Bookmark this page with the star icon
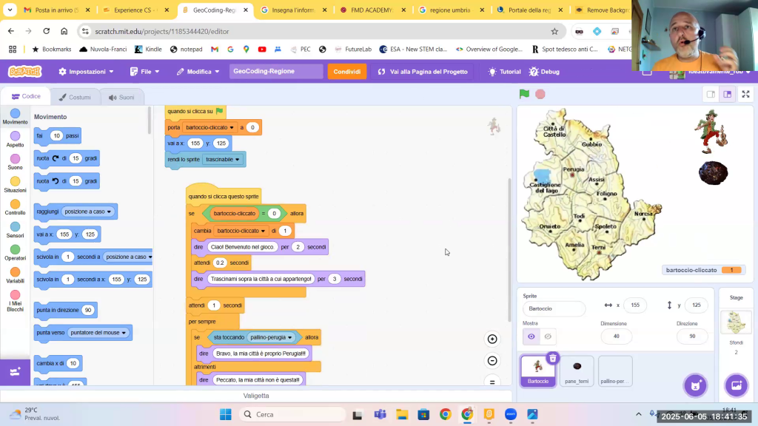 pyautogui.click(x=554, y=31)
